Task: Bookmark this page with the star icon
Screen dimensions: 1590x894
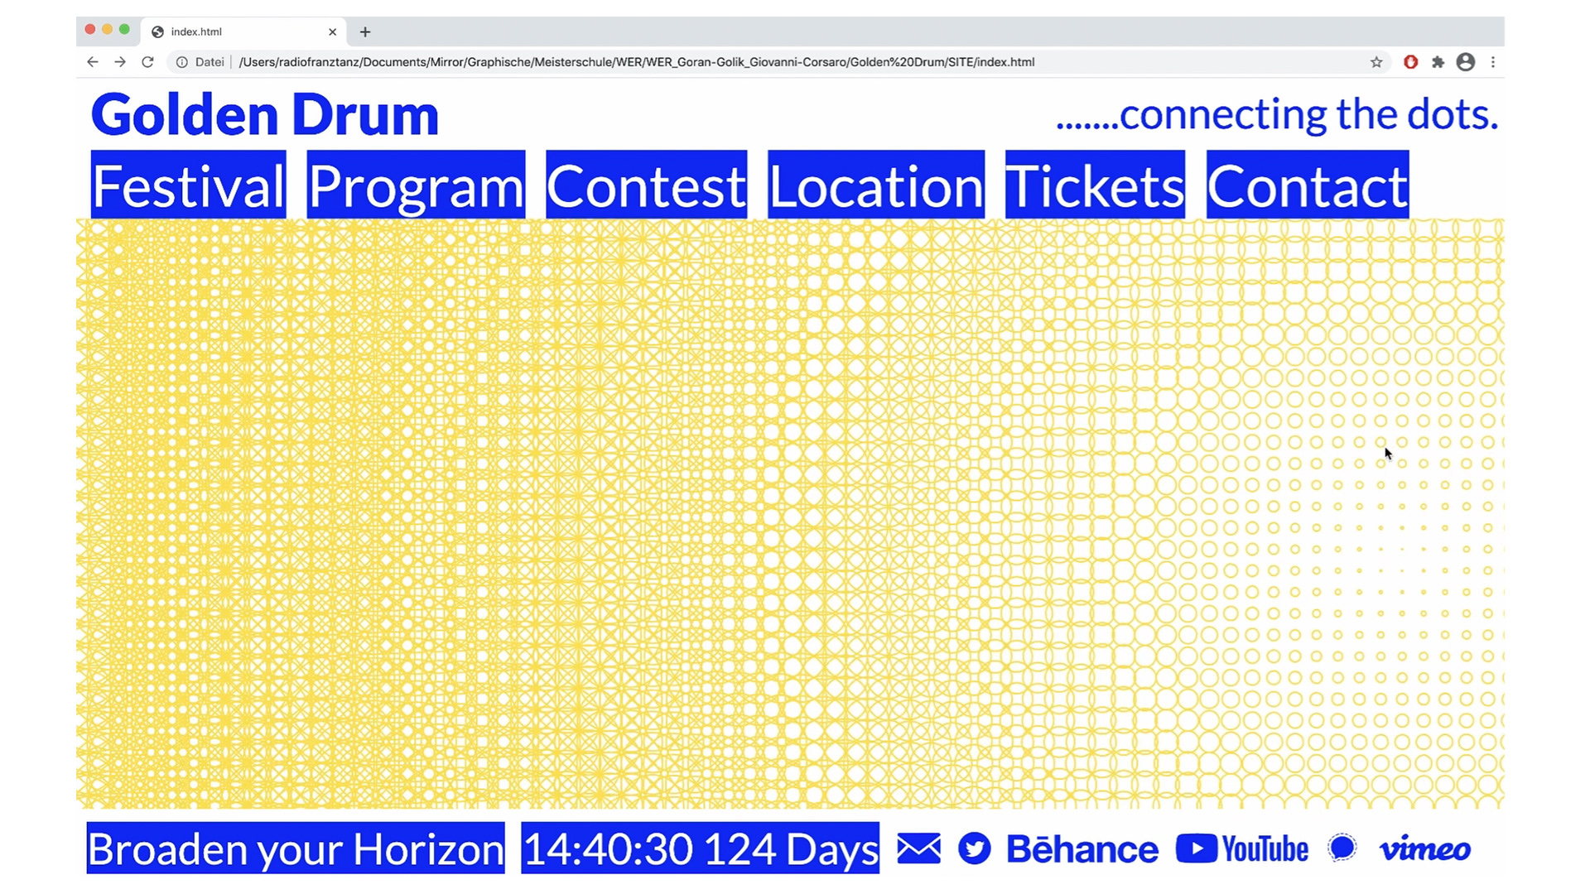Action: [1376, 62]
